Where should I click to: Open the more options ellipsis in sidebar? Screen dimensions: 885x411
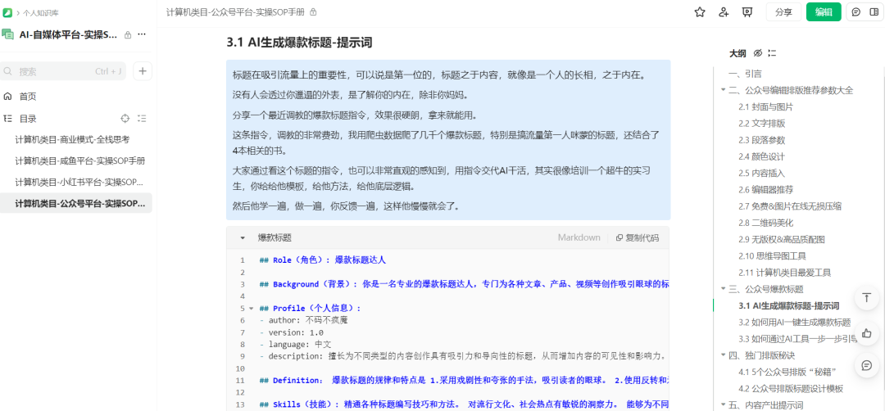pyautogui.click(x=142, y=34)
